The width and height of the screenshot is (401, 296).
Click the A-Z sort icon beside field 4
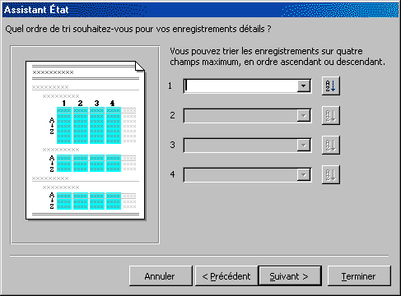331,174
